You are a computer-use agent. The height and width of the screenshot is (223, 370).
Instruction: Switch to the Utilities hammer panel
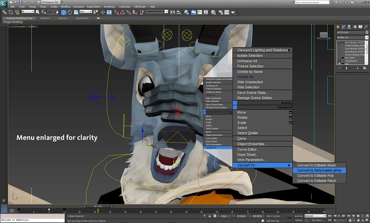pos(366,27)
